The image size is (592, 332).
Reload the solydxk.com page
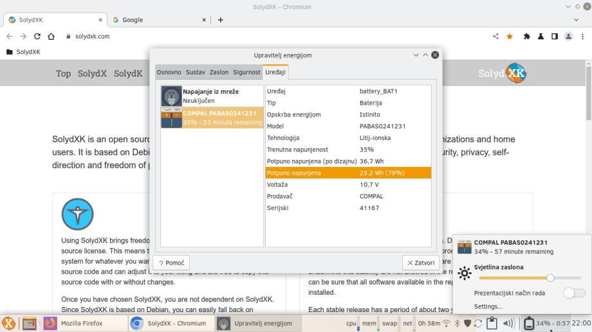[x=37, y=36]
